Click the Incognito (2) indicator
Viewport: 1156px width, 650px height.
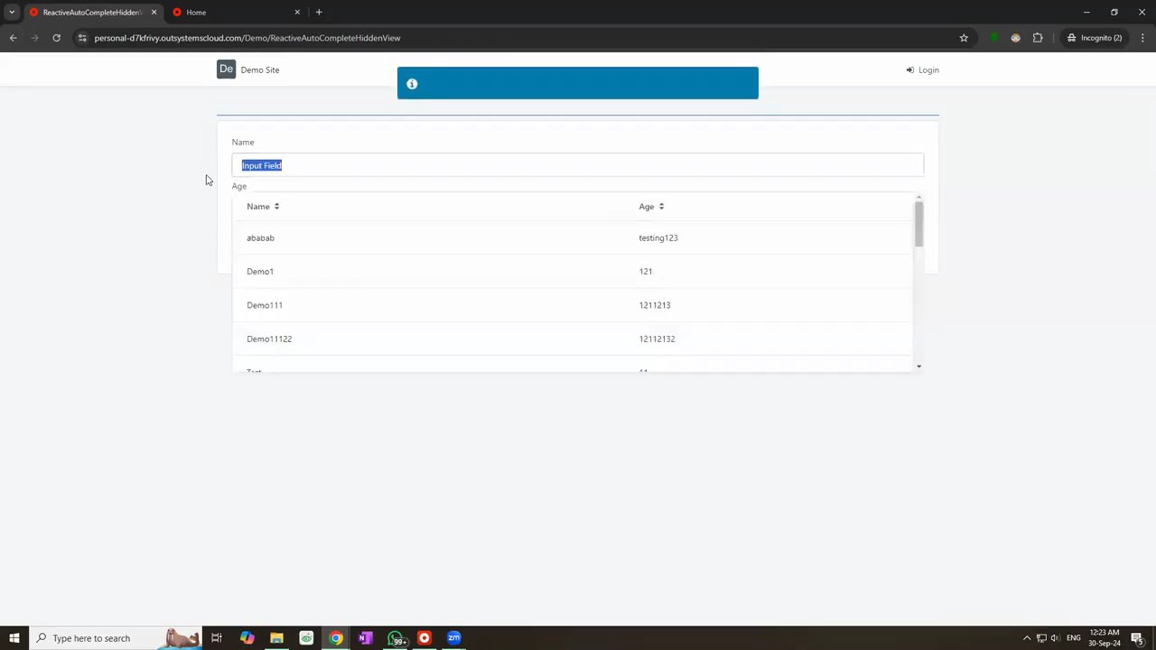[1094, 38]
